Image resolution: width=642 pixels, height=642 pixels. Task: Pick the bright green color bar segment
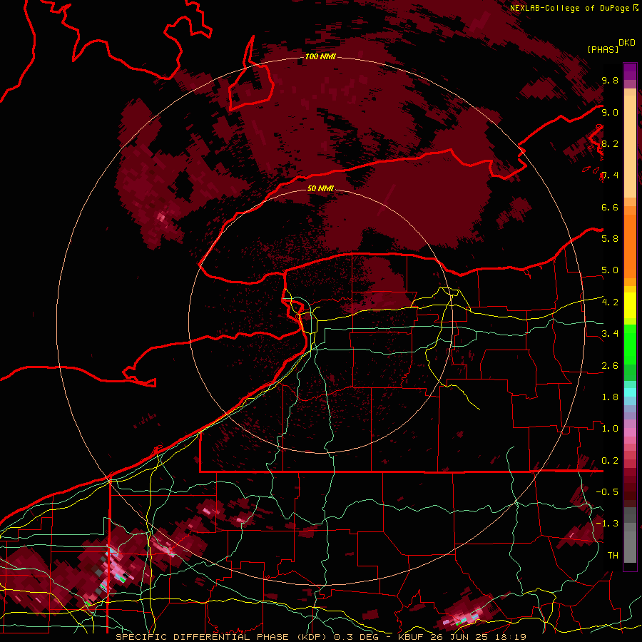[630, 345]
